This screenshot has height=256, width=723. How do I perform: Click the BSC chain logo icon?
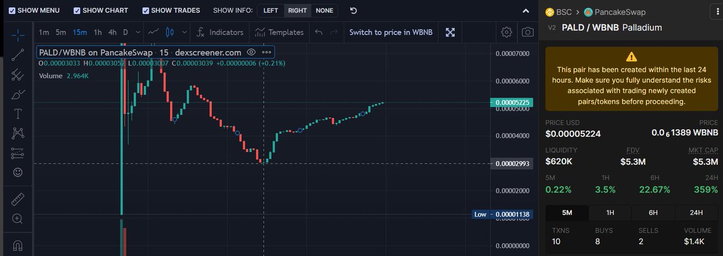click(549, 11)
